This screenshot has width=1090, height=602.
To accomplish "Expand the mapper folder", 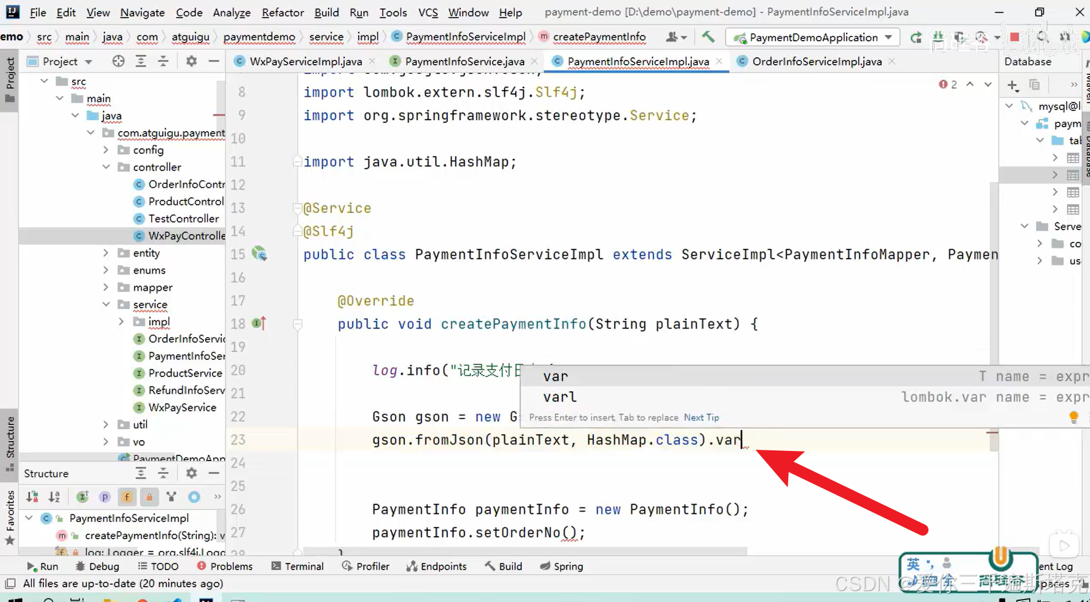I will [x=106, y=287].
